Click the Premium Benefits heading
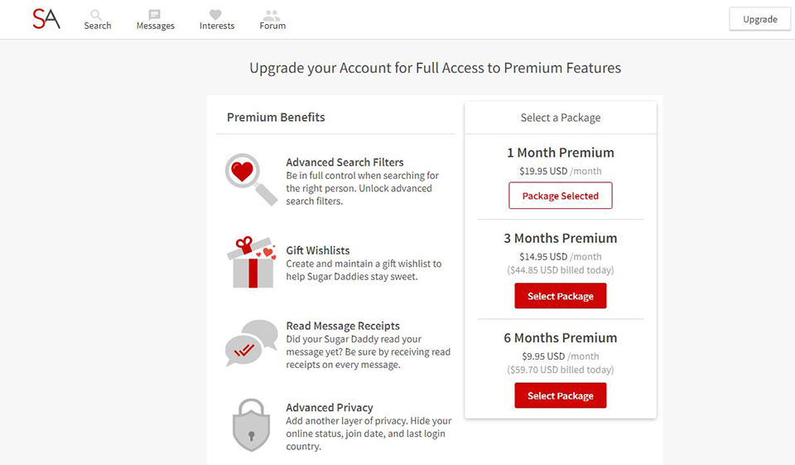Viewport: 795px width, 465px height. [276, 117]
